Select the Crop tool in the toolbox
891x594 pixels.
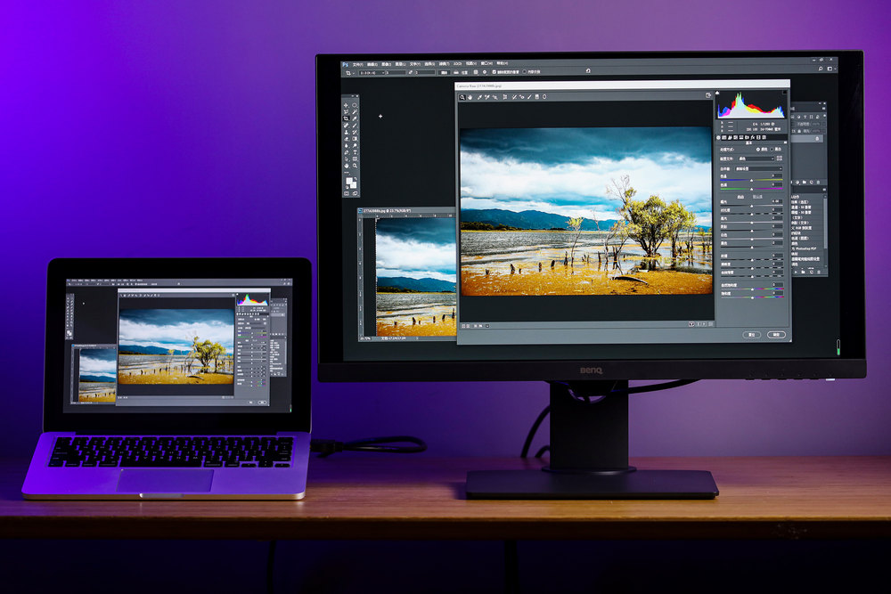click(346, 118)
